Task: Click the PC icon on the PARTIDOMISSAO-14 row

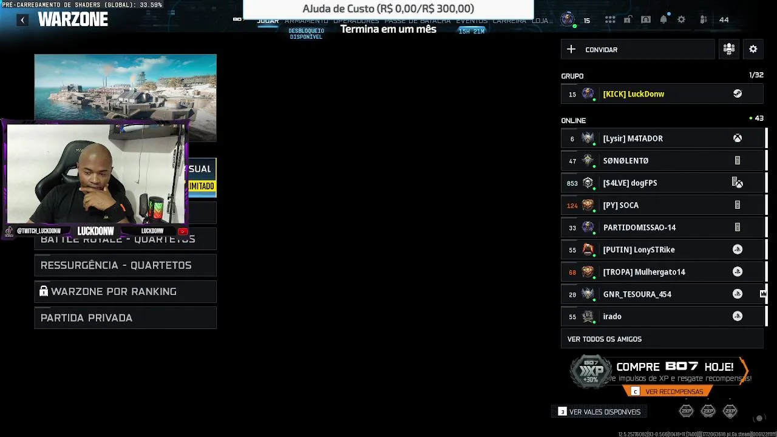Action: coord(738,228)
